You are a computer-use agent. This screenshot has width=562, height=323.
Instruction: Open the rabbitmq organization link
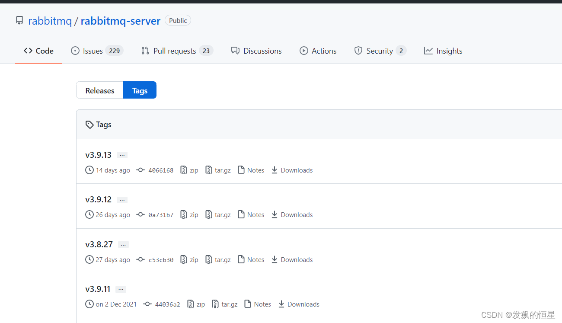pos(50,20)
